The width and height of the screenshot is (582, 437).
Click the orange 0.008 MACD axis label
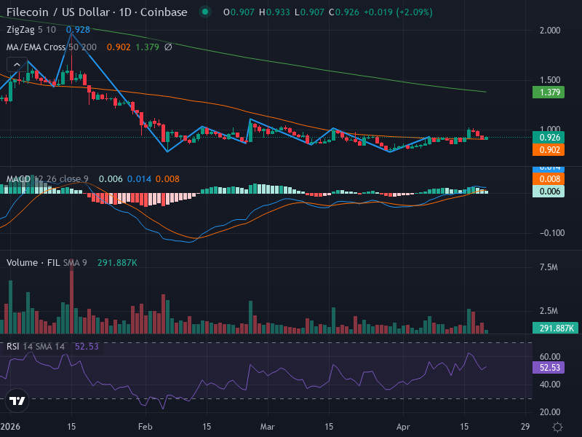click(x=549, y=178)
